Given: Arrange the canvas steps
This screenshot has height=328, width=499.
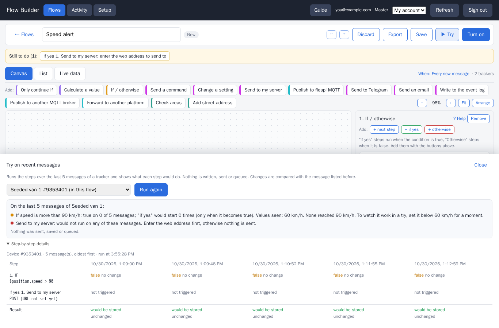Looking at the screenshot, I should coord(483,103).
